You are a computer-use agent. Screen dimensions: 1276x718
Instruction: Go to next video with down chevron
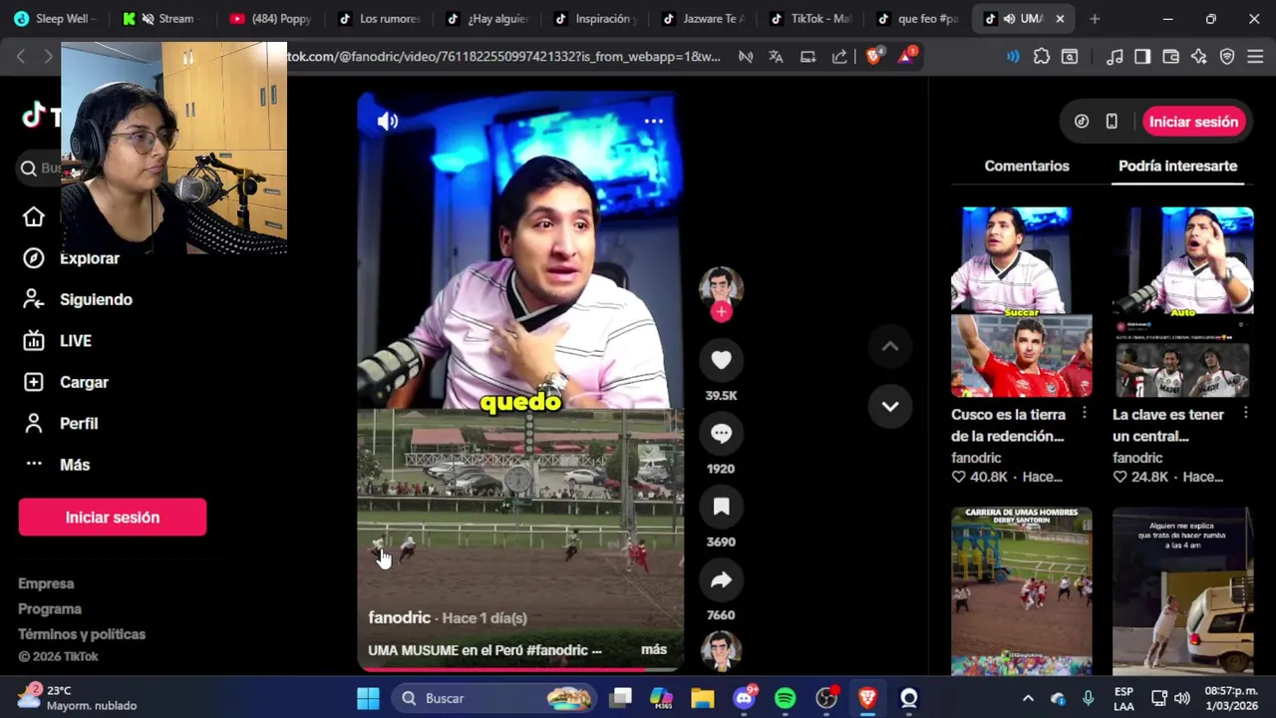coord(890,406)
